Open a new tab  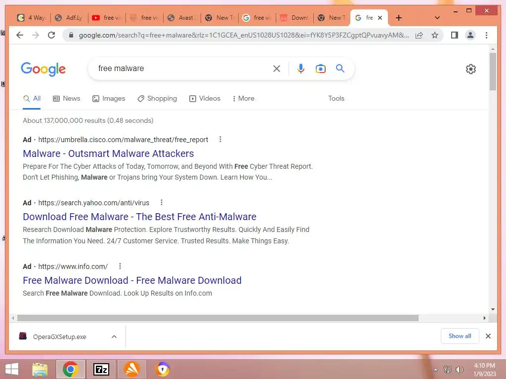click(399, 18)
